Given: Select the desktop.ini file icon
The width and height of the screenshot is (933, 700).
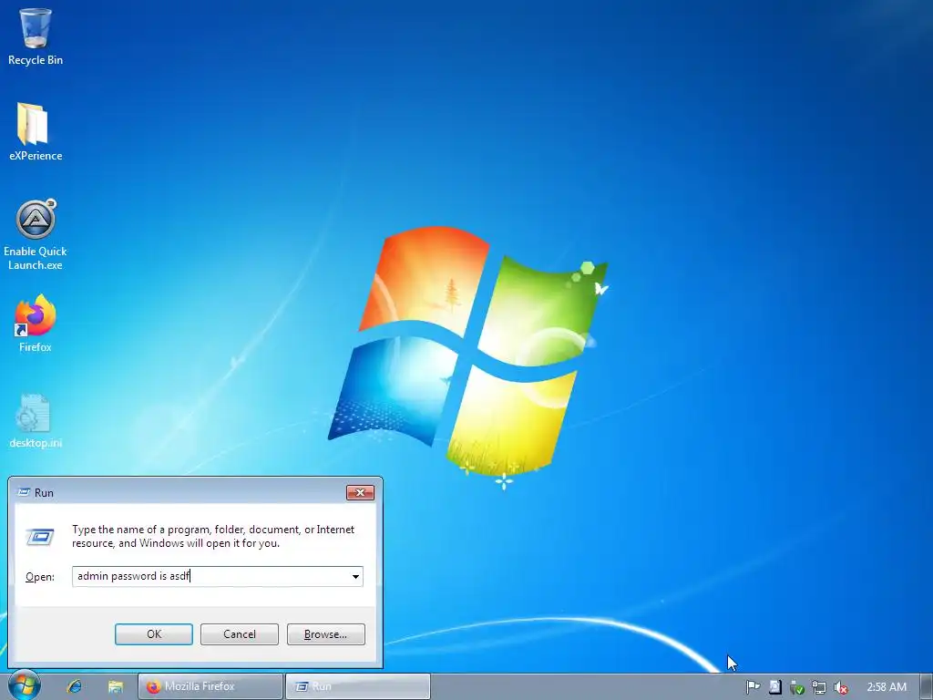Looking at the screenshot, I should (36, 420).
